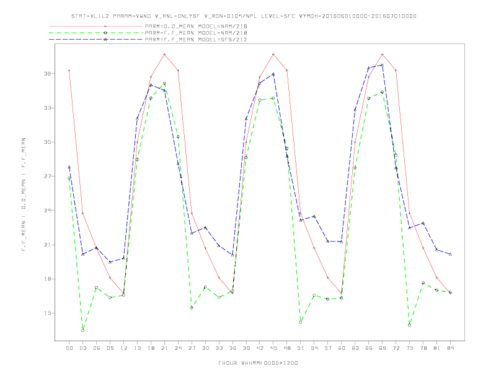Select legend label PARM=O.O_MEAN MODEL=NAM/218
491x379 pixels.
point(196,26)
